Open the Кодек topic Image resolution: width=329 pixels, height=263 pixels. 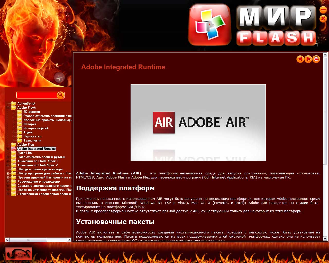(28, 132)
